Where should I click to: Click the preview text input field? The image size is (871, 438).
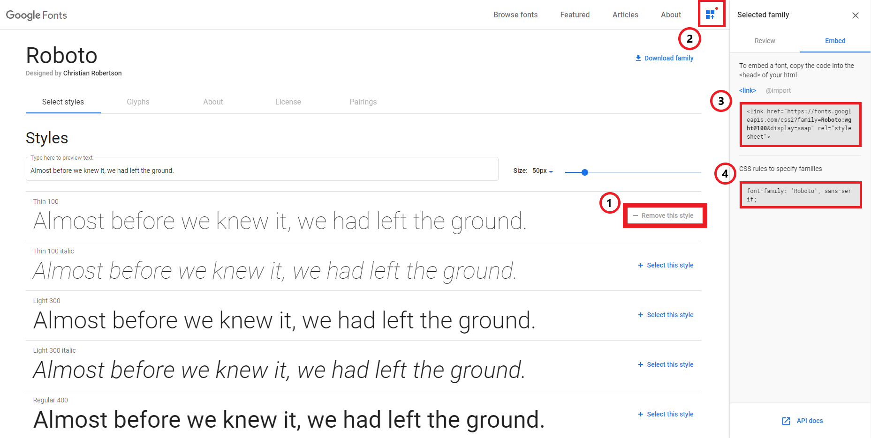pos(262,170)
